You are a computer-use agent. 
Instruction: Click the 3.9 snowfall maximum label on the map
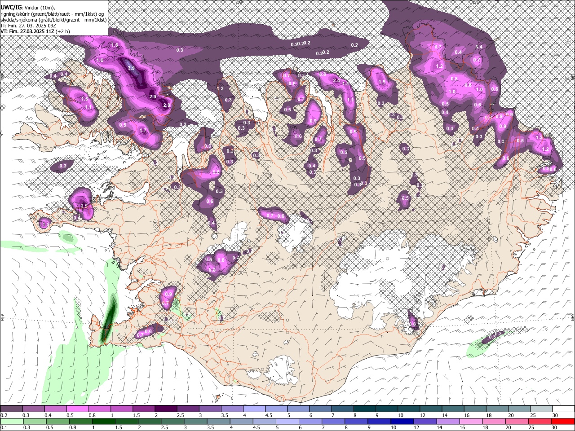(132, 68)
